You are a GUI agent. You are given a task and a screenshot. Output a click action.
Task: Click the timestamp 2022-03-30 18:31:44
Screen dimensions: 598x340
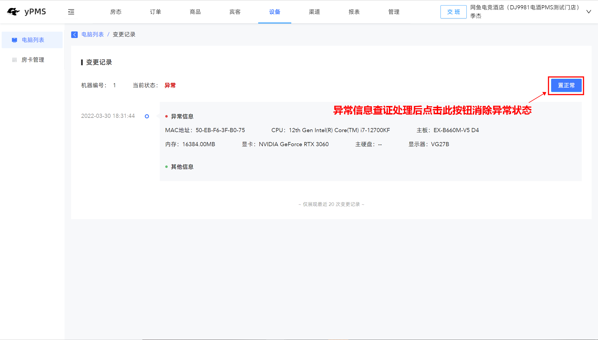[x=108, y=116]
